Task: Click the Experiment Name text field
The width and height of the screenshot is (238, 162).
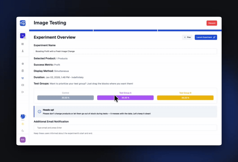Action: (x=125, y=51)
